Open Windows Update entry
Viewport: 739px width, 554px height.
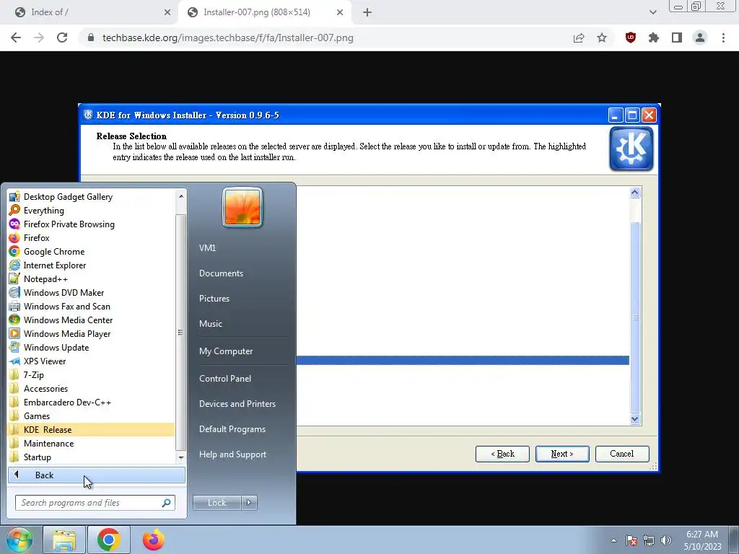[91, 347]
